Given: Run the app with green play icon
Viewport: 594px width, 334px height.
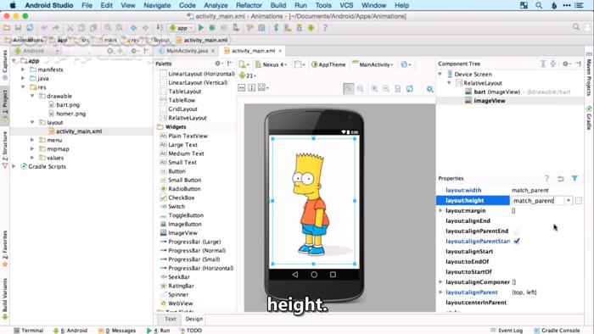Looking at the screenshot, I should [201, 28].
